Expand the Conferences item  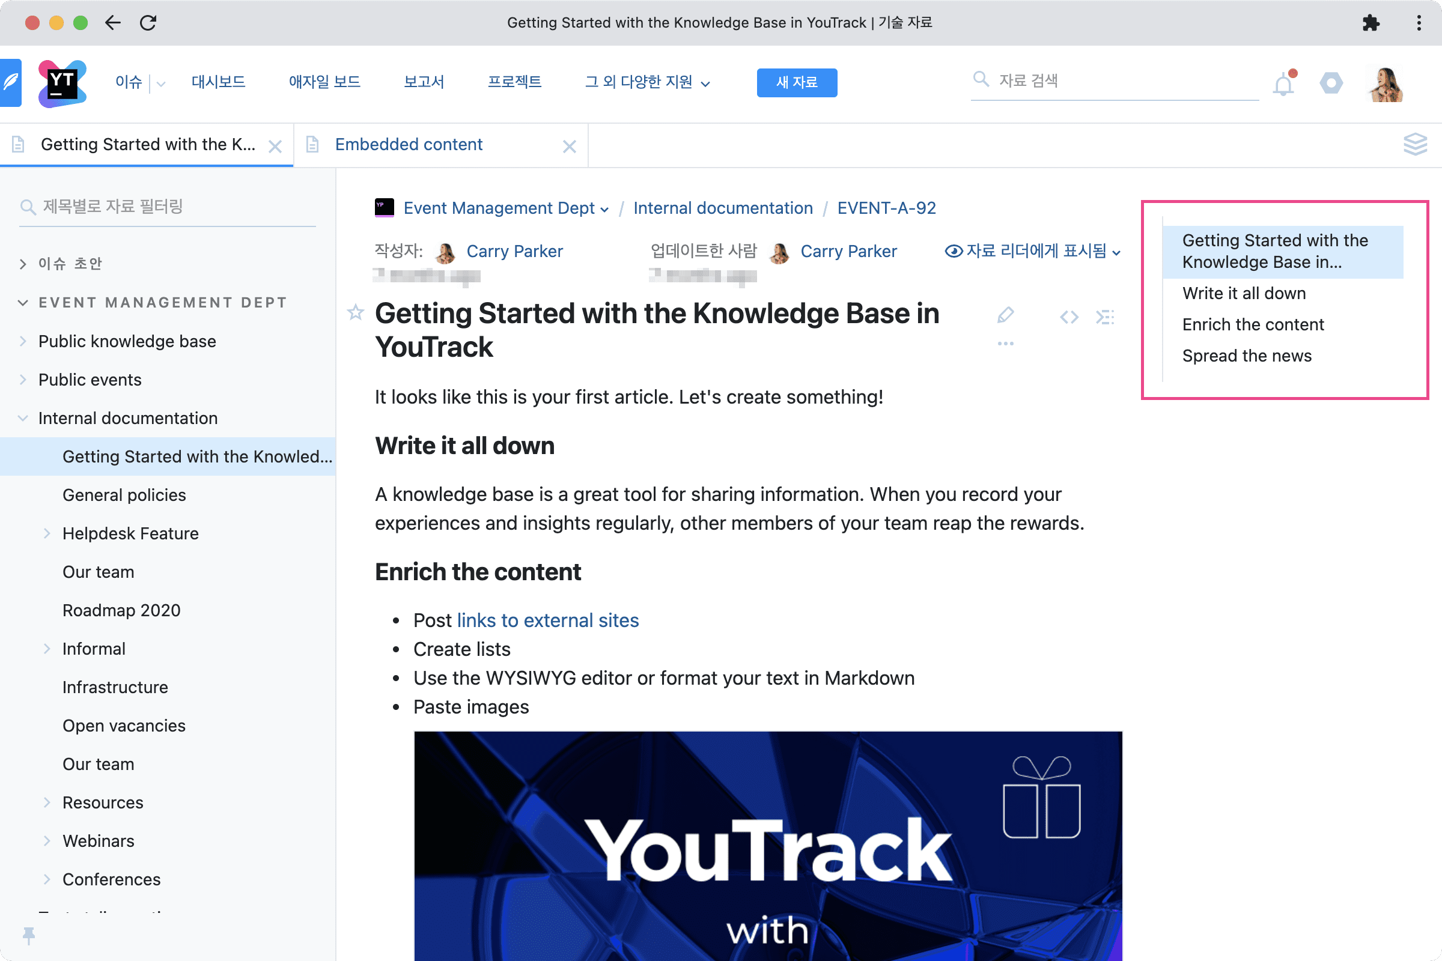tap(47, 879)
